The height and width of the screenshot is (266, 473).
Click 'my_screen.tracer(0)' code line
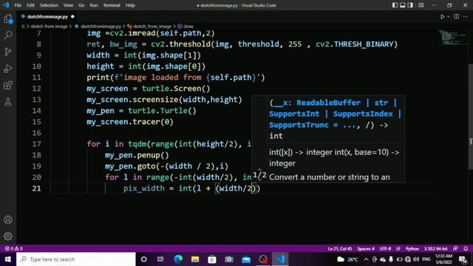tap(130, 122)
